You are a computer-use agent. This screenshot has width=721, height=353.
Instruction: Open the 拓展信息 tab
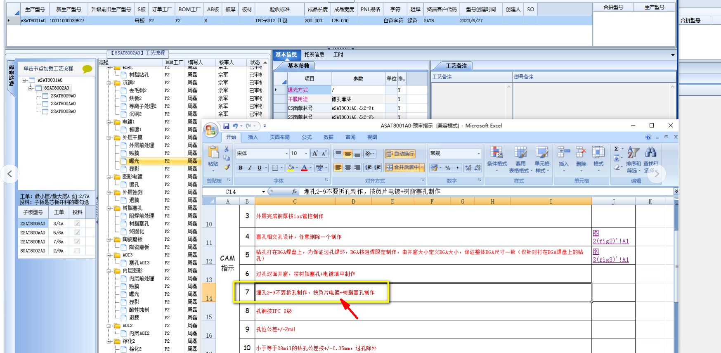pos(314,54)
